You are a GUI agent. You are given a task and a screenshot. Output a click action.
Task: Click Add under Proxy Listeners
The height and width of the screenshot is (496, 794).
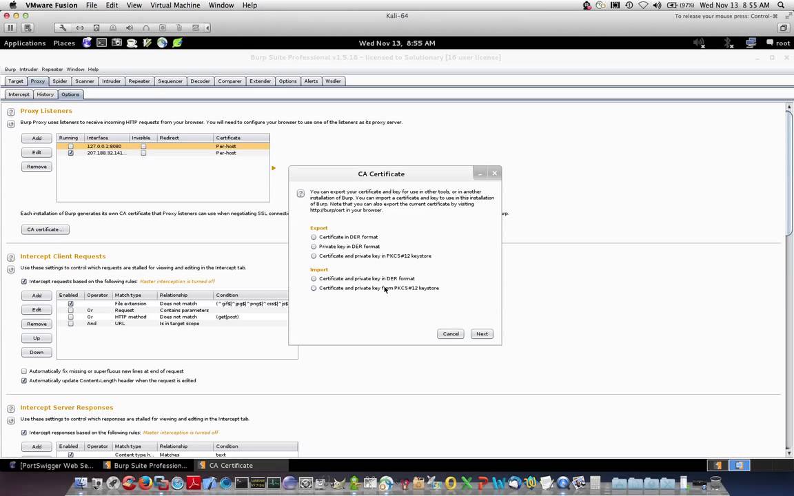click(x=37, y=138)
